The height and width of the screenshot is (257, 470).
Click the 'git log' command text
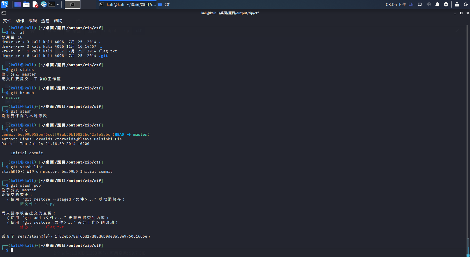(19, 130)
